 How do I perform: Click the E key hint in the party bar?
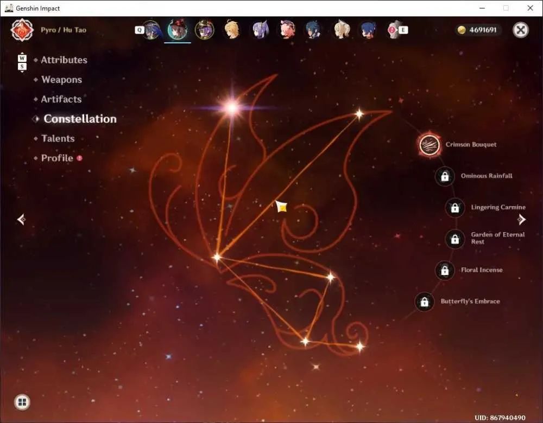[403, 30]
